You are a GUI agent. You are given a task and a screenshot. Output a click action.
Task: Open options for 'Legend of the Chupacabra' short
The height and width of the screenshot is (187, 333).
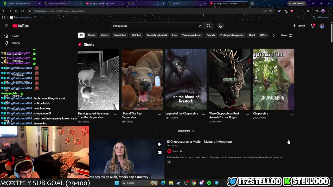(x=203, y=115)
